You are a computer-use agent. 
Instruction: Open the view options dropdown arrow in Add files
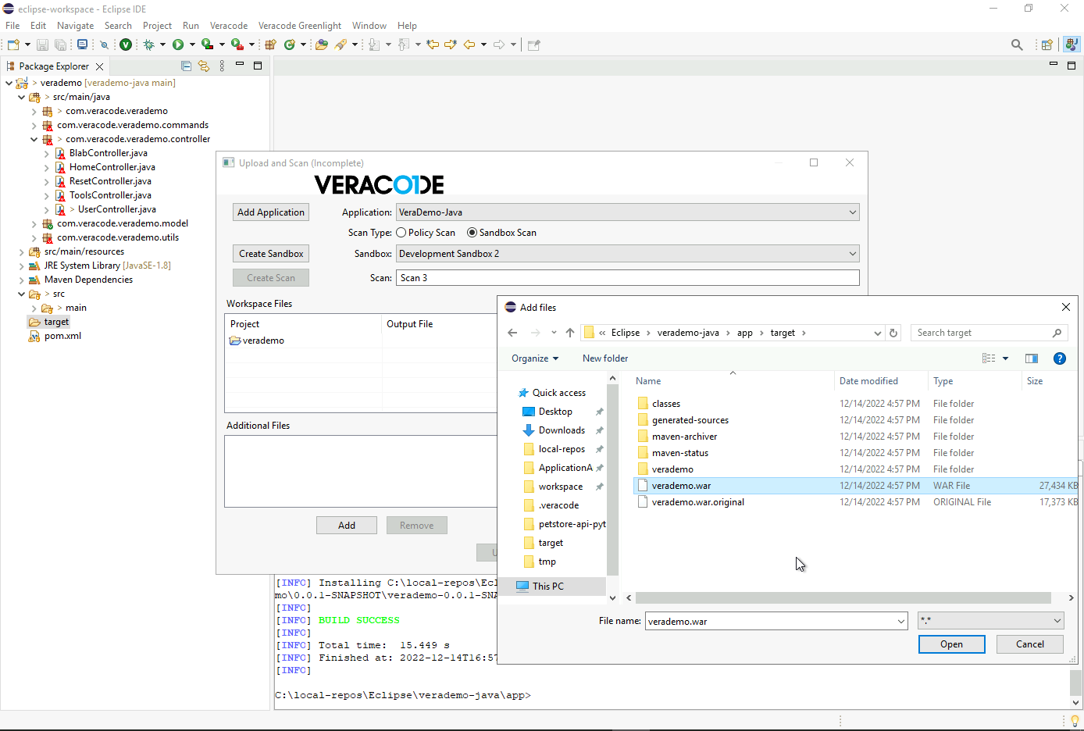1005,358
